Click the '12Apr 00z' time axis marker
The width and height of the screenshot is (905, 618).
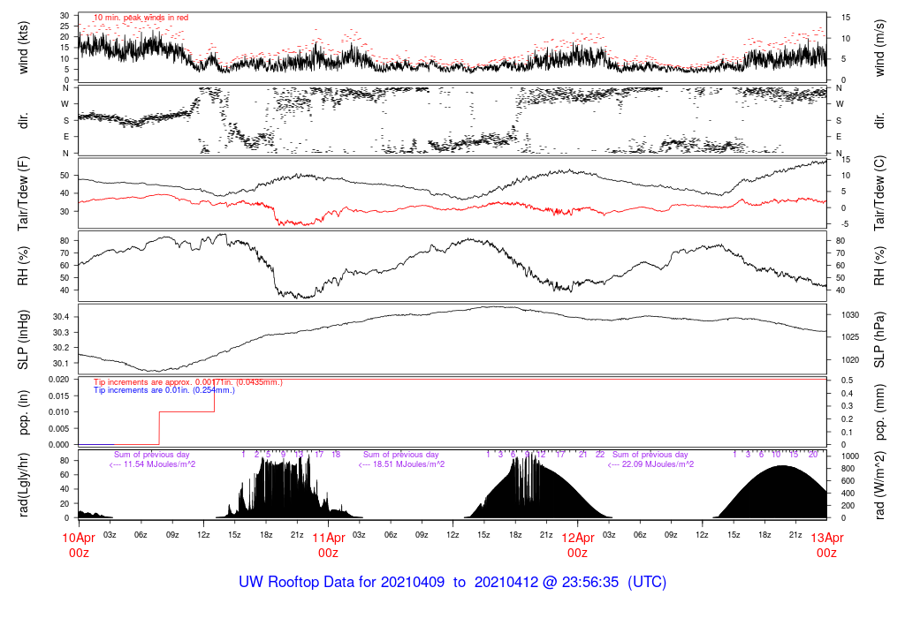point(578,546)
